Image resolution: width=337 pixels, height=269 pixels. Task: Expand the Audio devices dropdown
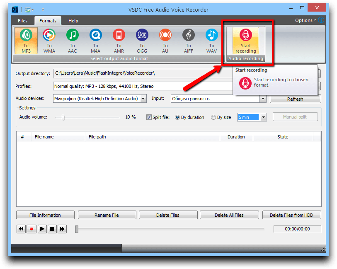[x=143, y=99]
